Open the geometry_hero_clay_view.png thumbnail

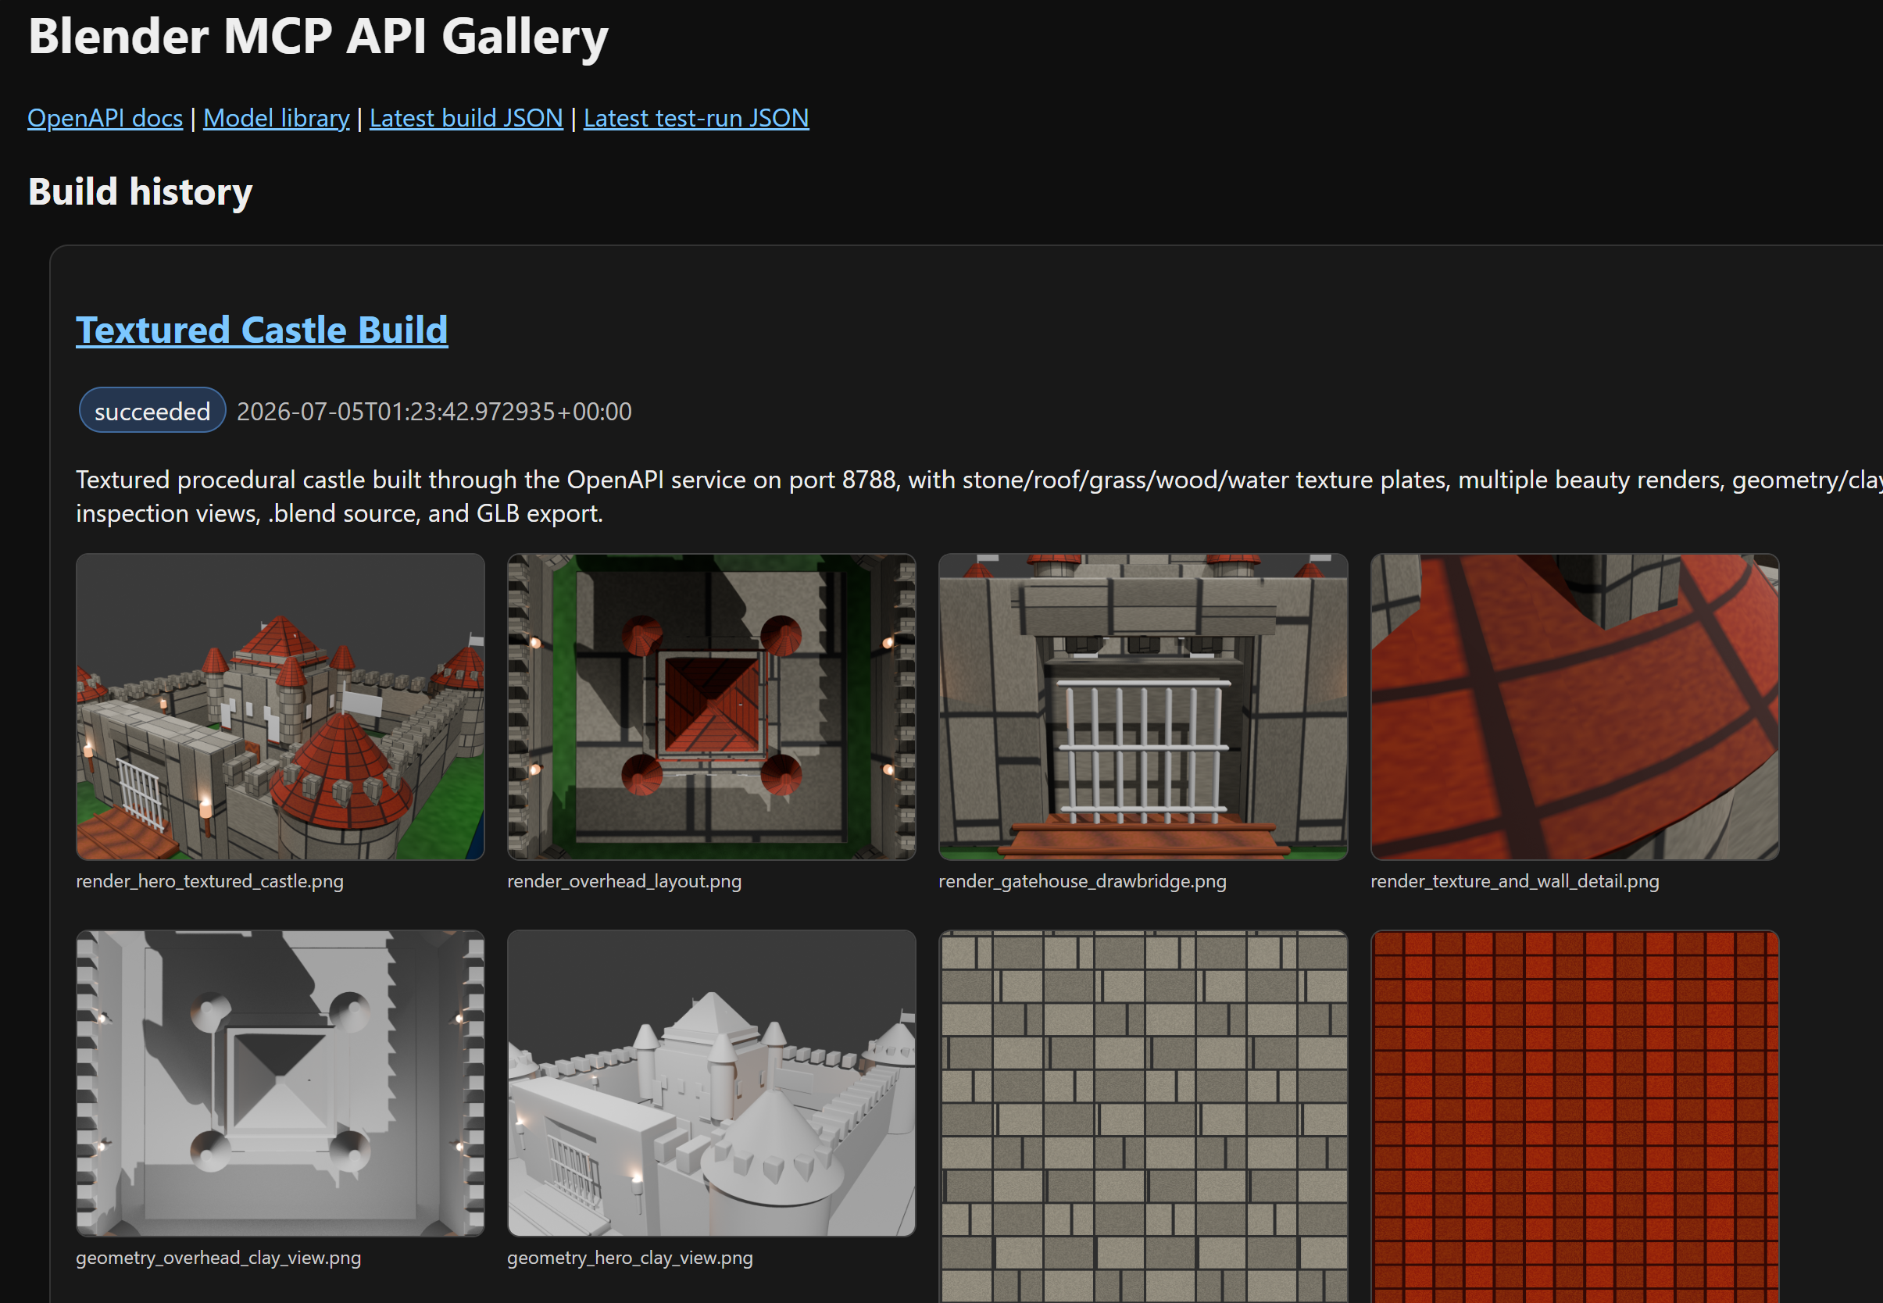pos(711,1083)
